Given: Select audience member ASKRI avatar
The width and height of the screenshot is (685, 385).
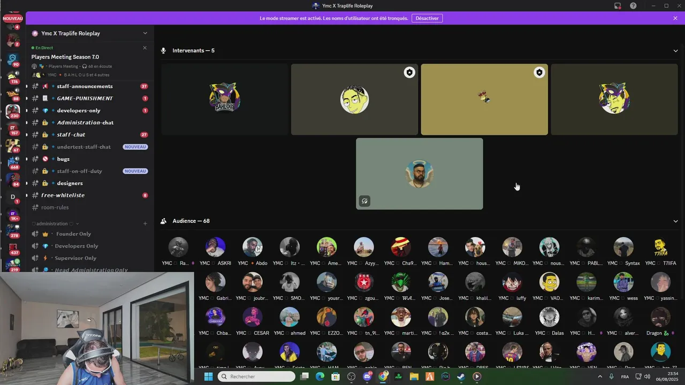Looking at the screenshot, I should pos(215,247).
